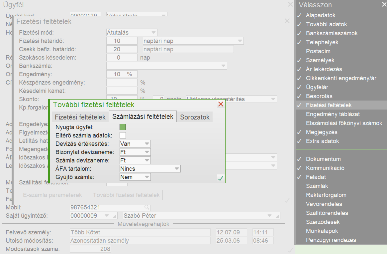Screen dimensions: 387x254
Task: Enable the Eltérő számla adatok checkbox
Action: click(123, 135)
